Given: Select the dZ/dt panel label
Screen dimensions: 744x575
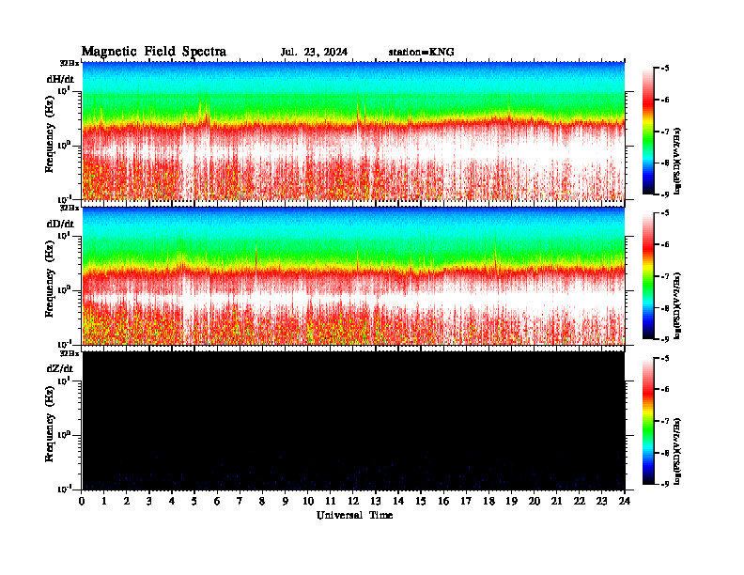Looking at the screenshot, I should (x=60, y=368).
